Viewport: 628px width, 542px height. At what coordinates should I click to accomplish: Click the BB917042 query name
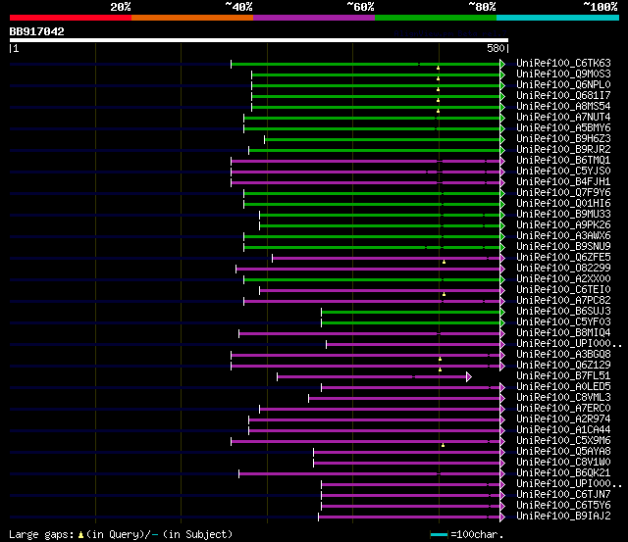[x=37, y=31]
